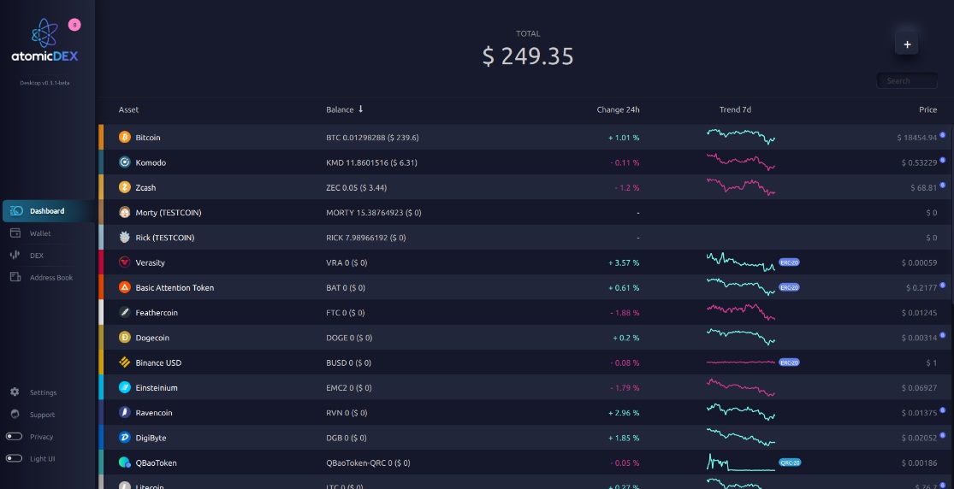The width and height of the screenshot is (954, 489).
Task: Click the Dogecoin asset icon
Action: (125, 338)
